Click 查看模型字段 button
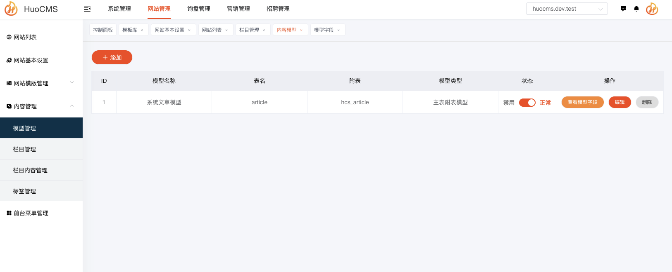 pos(583,102)
